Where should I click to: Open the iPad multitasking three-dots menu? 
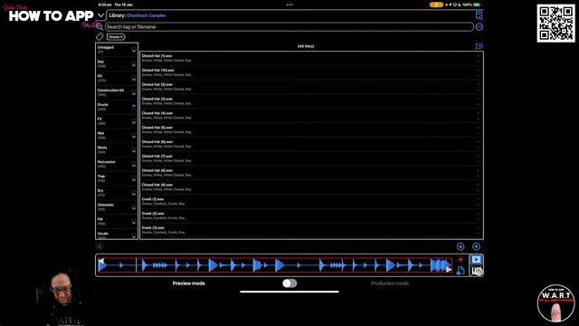[289, 5]
